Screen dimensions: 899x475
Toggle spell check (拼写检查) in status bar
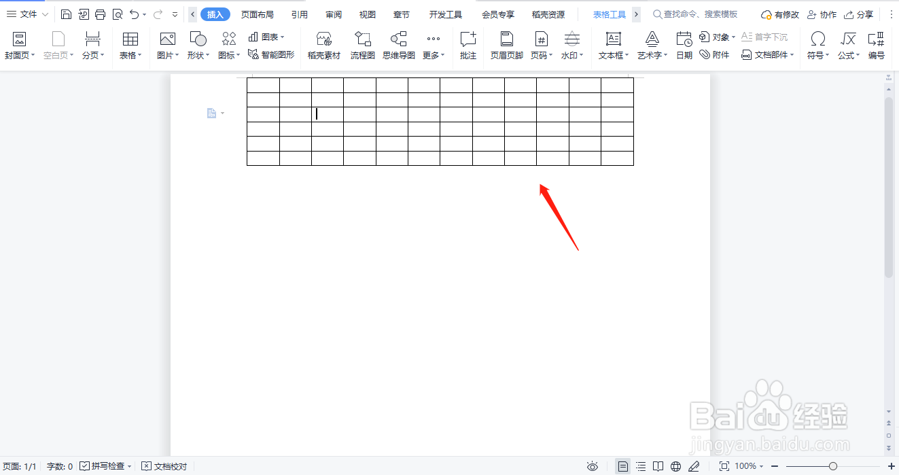click(x=105, y=466)
